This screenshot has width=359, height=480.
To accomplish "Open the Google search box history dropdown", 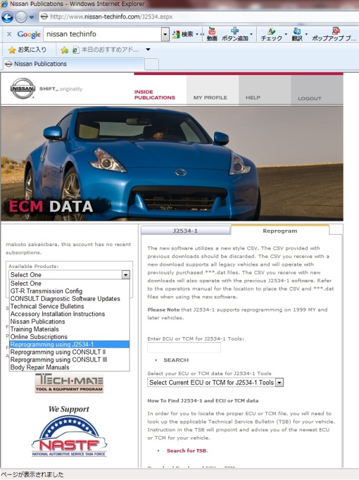I will click(165, 35).
